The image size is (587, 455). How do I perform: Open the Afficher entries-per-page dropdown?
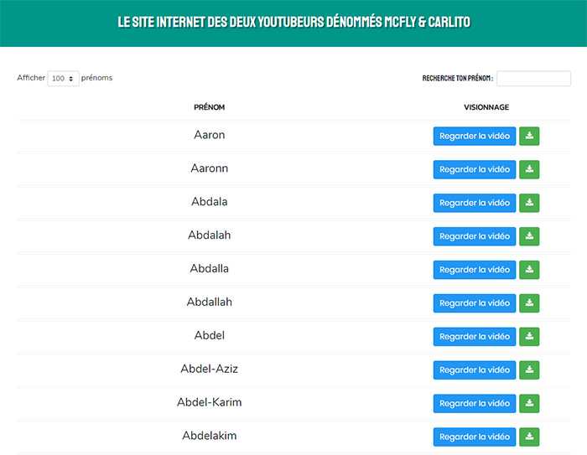tap(63, 79)
